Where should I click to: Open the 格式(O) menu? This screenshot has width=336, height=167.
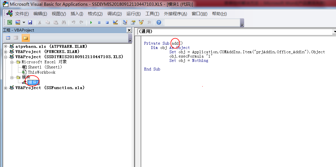pyautogui.click(x=95, y=14)
